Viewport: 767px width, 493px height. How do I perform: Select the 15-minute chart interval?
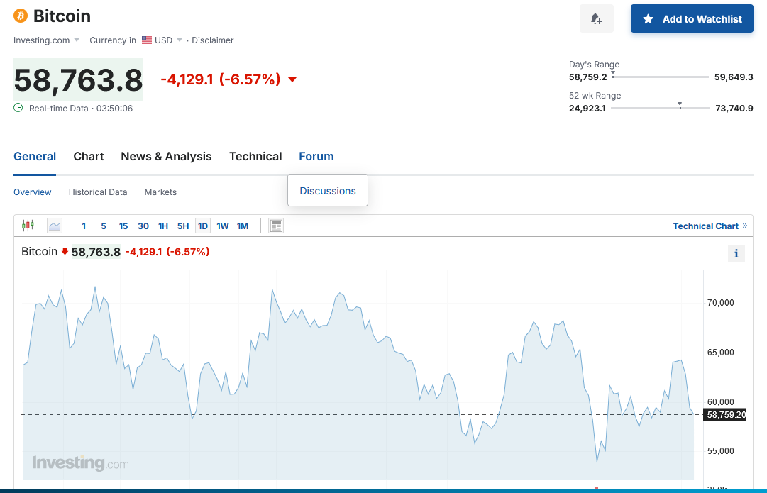click(x=123, y=226)
